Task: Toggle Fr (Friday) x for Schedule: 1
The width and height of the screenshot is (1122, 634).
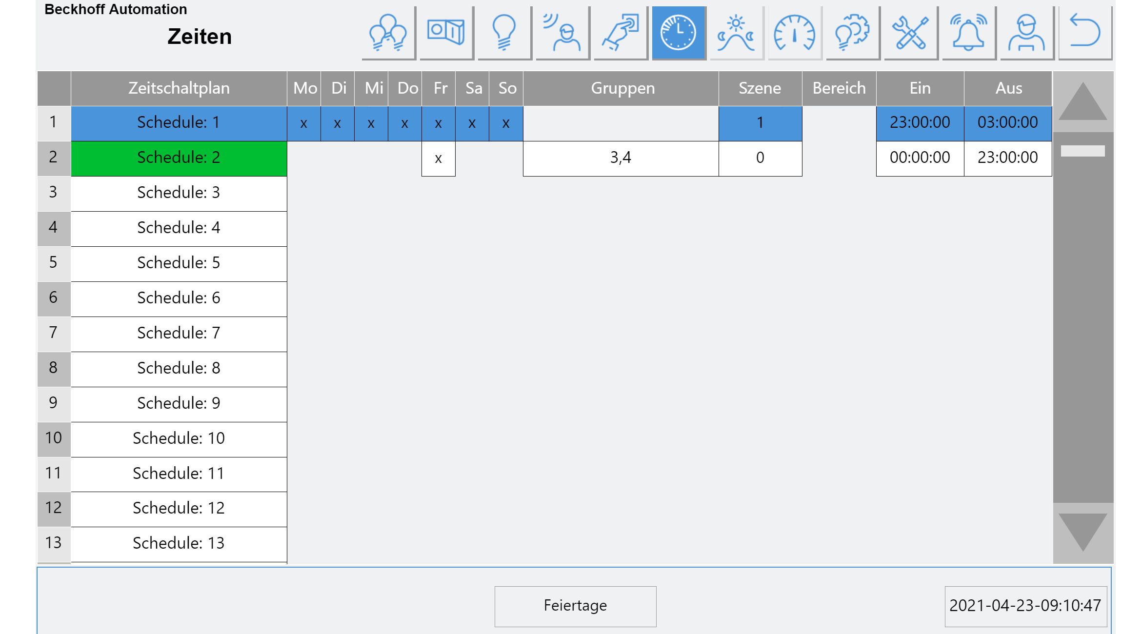Action: 439,123
